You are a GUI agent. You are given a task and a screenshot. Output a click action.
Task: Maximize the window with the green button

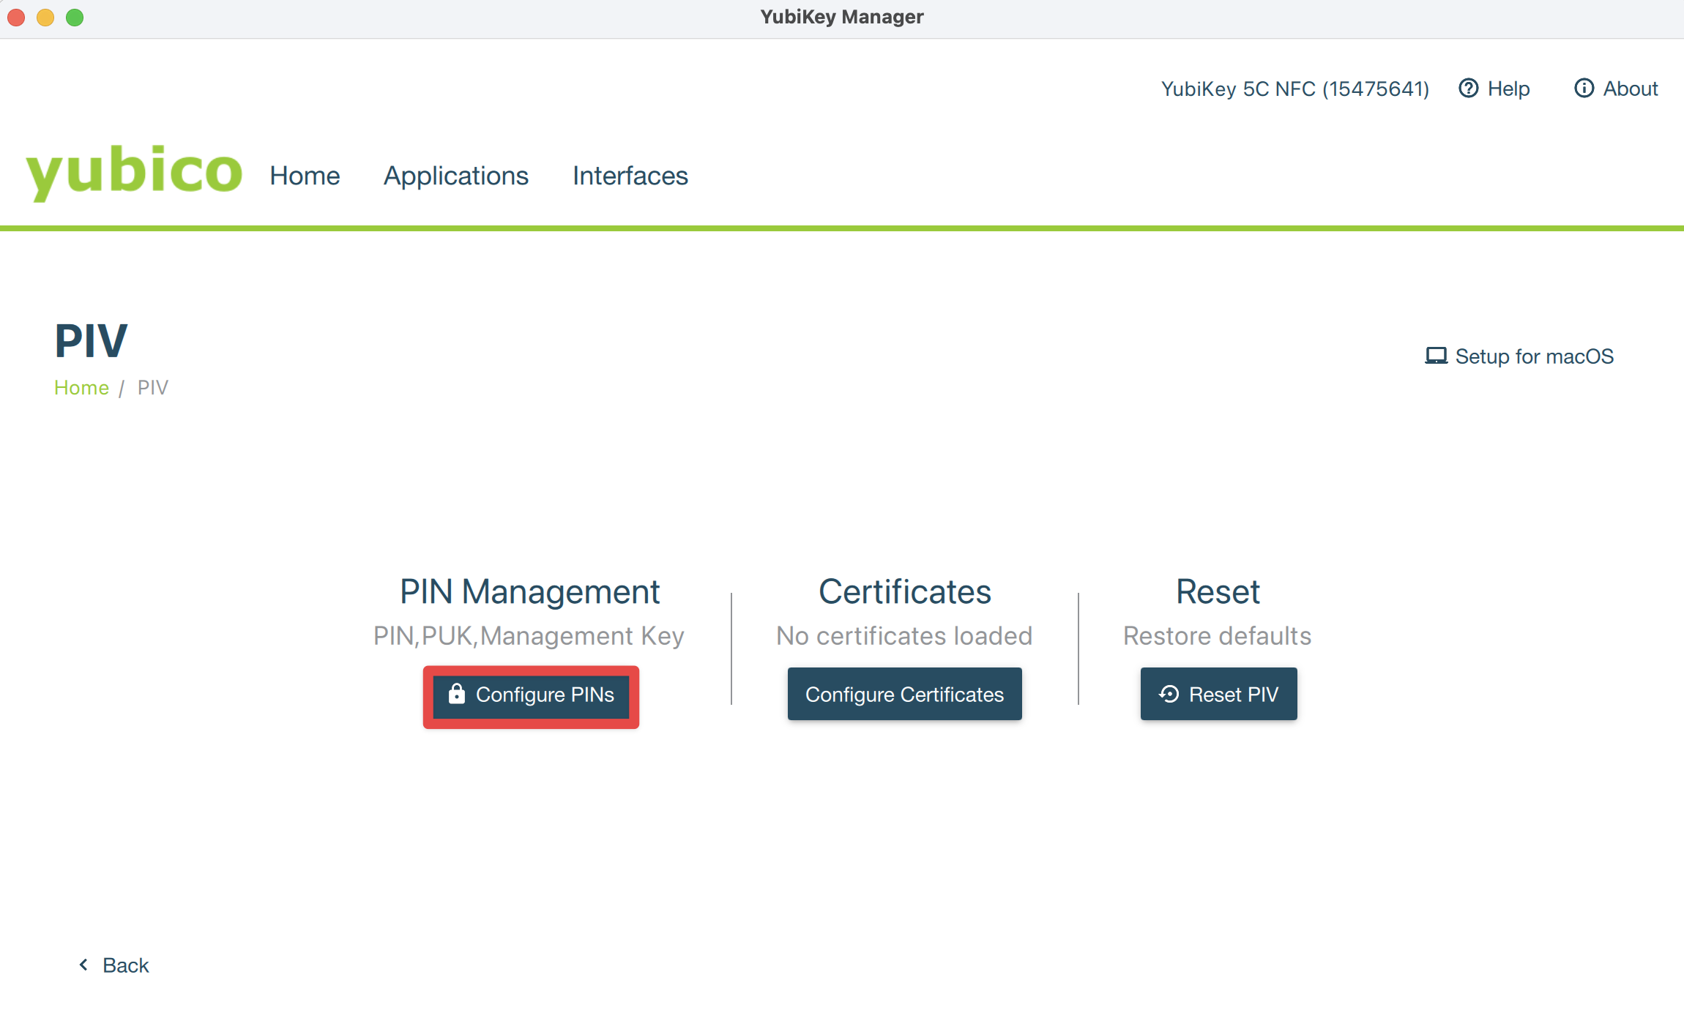[x=75, y=18]
